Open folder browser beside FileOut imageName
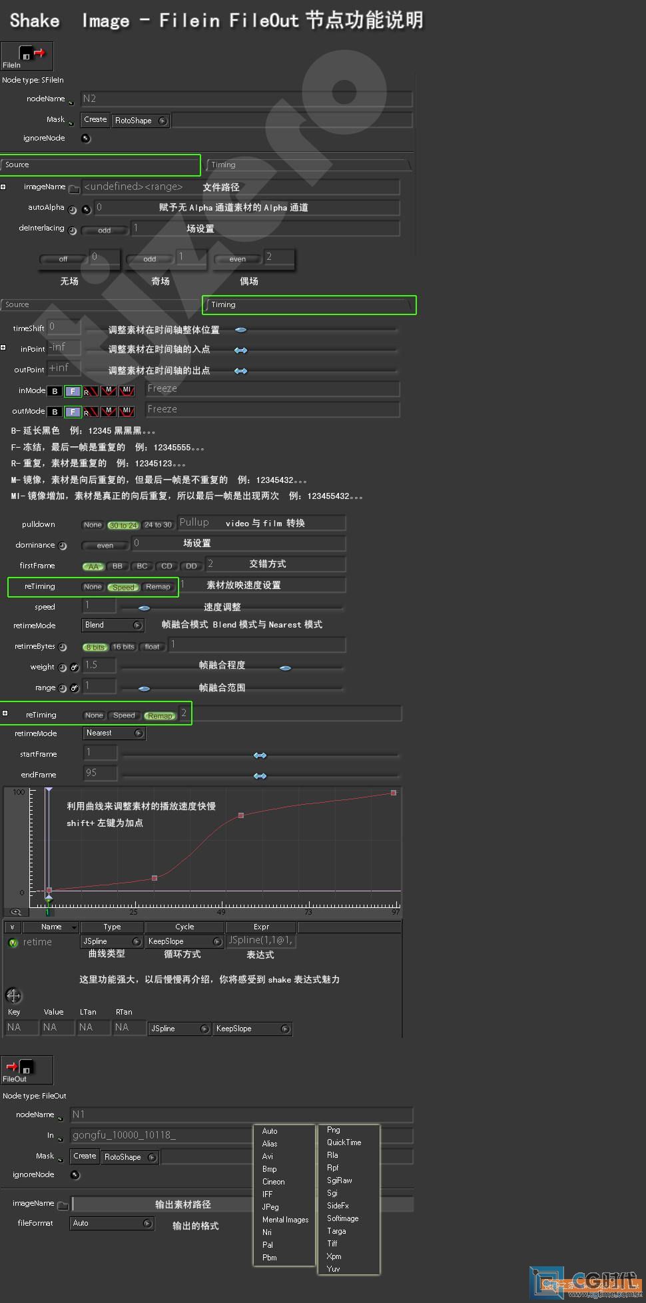Viewport: 646px width, 1303px height. coord(63,1205)
